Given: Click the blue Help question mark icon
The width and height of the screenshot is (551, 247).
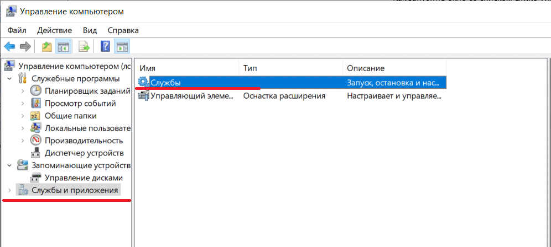Looking at the screenshot, I should (105, 47).
